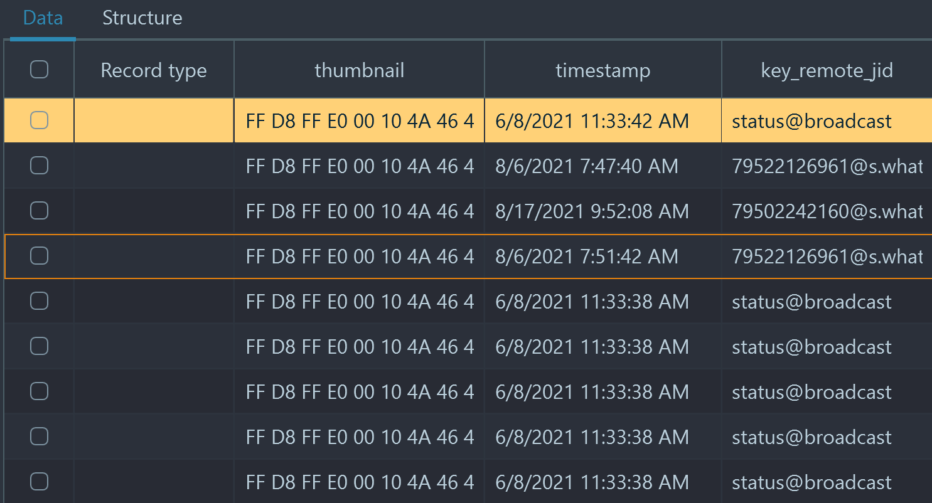Select the 79502242160@s.what cell
This screenshot has height=503, width=932.
pyautogui.click(x=827, y=211)
